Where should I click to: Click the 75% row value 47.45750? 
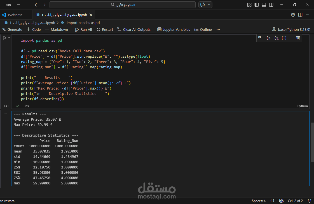42,178
